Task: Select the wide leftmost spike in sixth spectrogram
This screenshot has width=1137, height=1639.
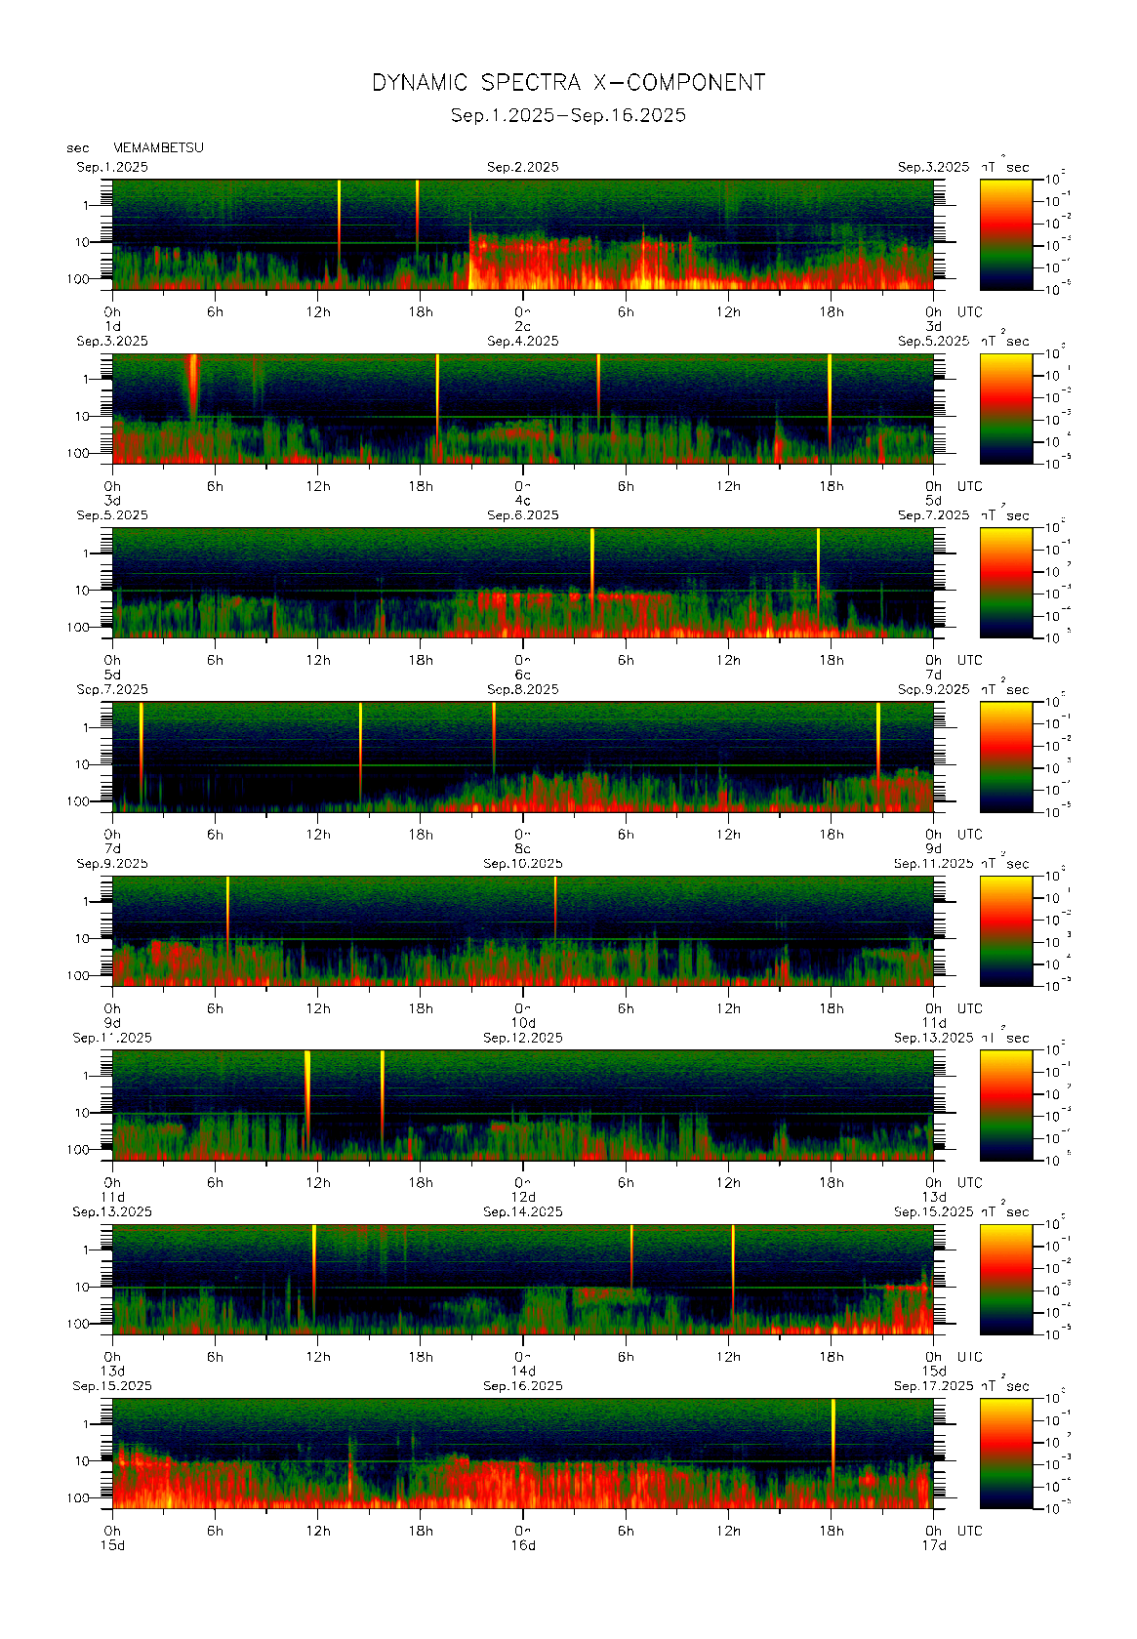Action: [x=307, y=1088]
